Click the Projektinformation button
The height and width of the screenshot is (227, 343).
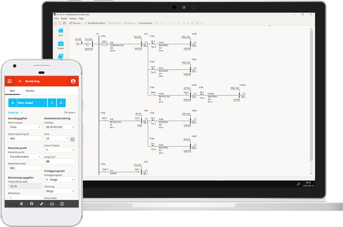[x=95, y=23]
